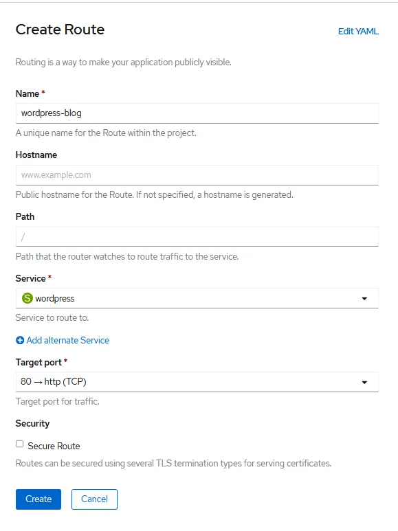Viewport: 398px width, 531px height.
Task: Open the Service dropdown showing wordpress
Action: coord(197,298)
